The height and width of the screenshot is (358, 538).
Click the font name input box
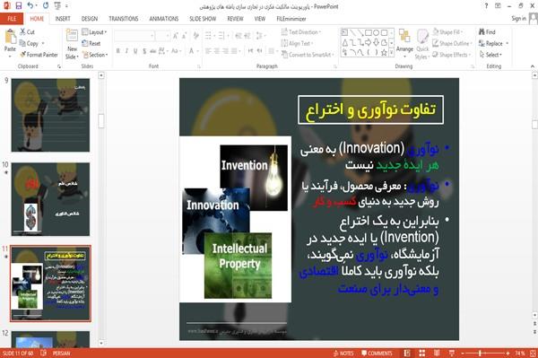pyautogui.click(x=134, y=36)
